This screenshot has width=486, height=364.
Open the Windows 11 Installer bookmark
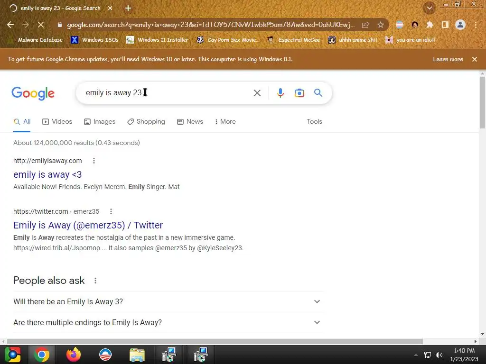click(x=158, y=40)
